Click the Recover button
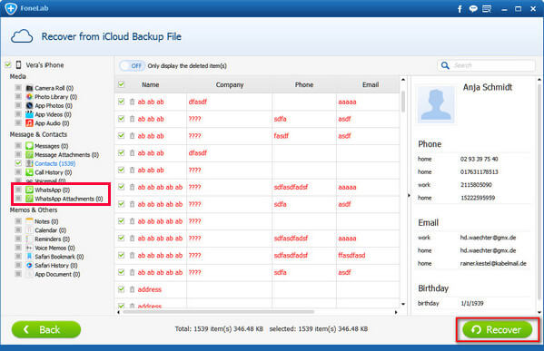The image size is (544, 351). pos(498,329)
